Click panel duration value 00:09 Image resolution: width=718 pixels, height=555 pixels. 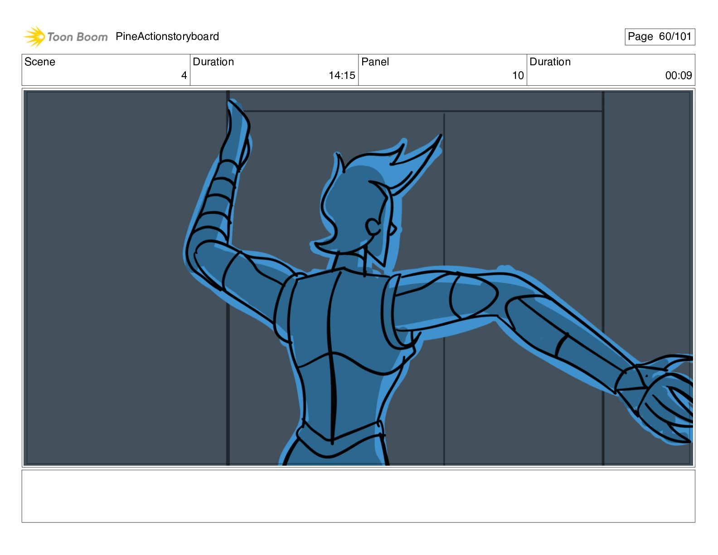coord(679,76)
